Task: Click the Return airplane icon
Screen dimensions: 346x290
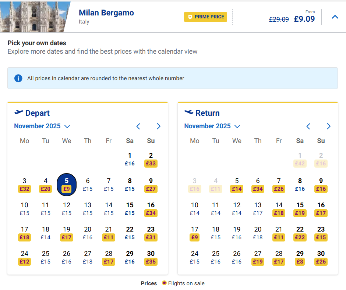Action: pyautogui.click(x=189, y=113)
